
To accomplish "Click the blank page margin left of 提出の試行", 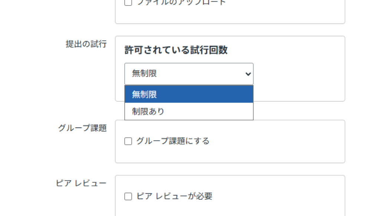I will point(30,44).
